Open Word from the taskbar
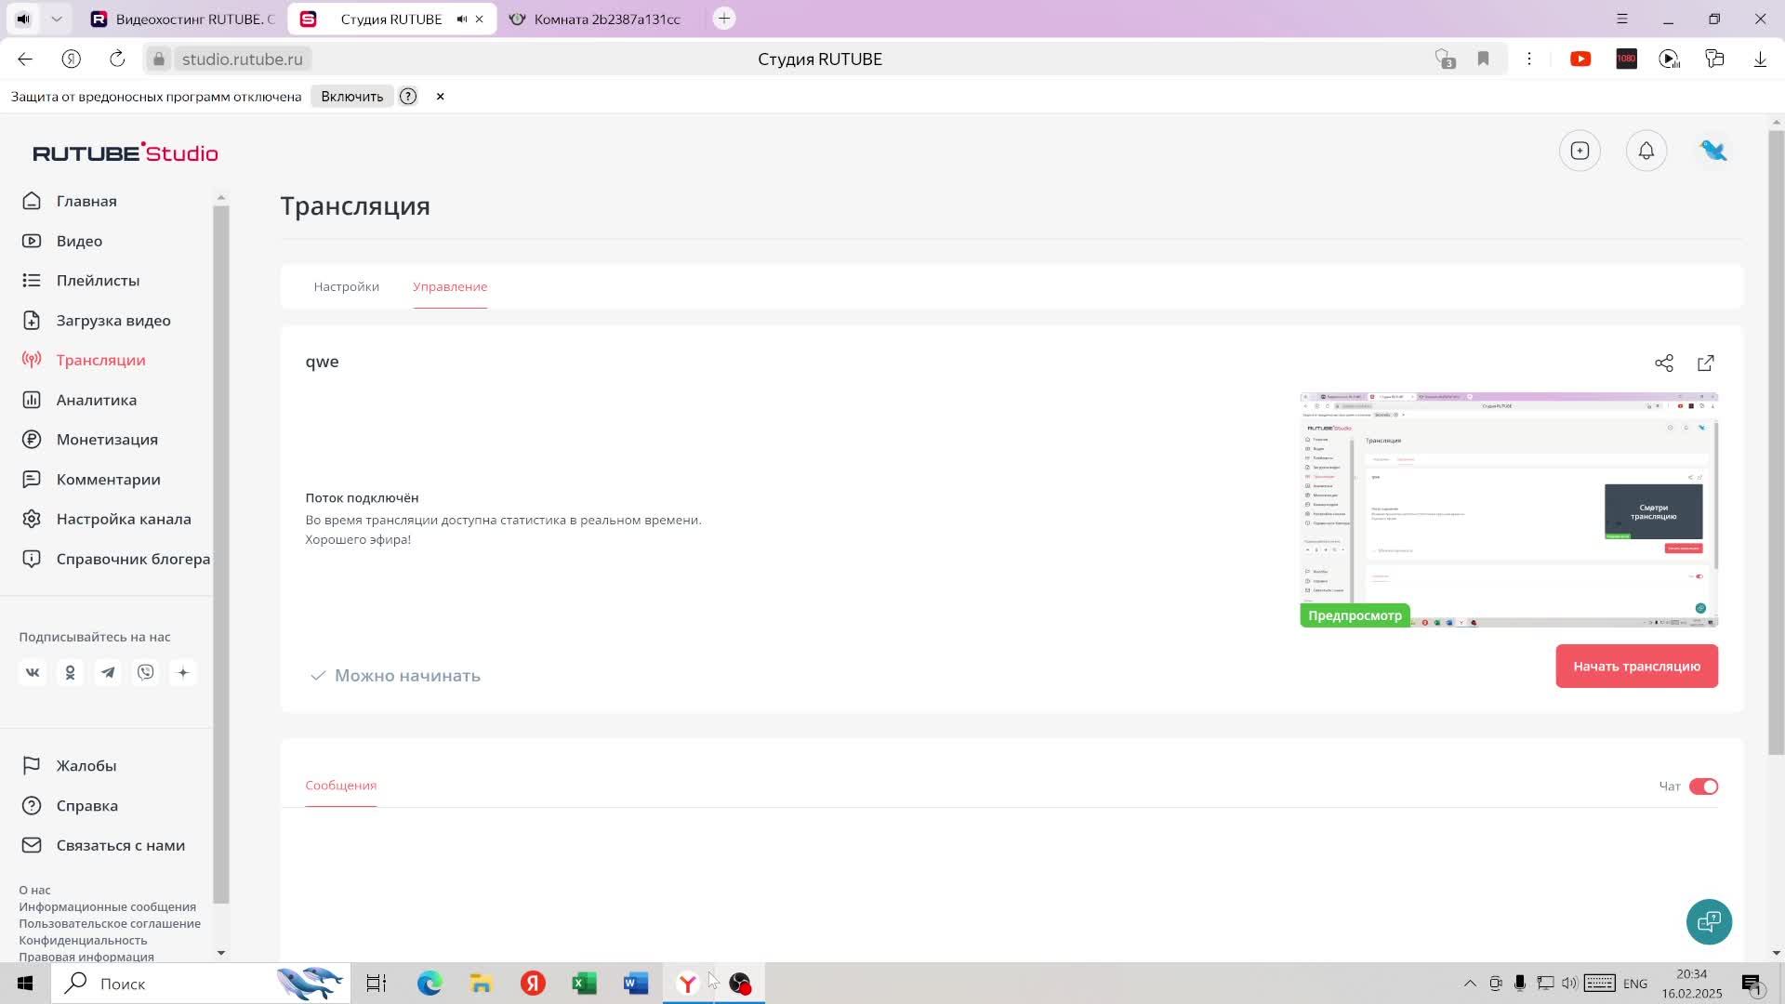The image size is (1785, 1004). [636, 984]
